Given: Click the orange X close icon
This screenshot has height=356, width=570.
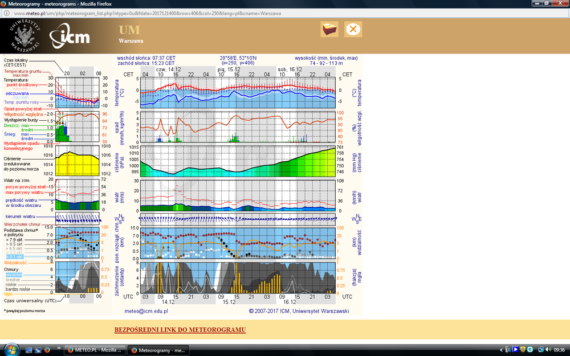Looking at the screenshot, I should 353,29.
